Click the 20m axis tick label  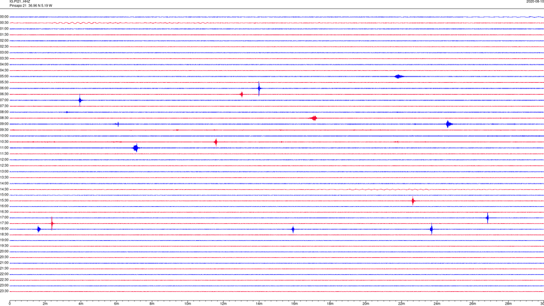365,304
